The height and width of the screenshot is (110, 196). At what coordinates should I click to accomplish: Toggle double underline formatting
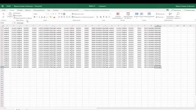[42, 17]
